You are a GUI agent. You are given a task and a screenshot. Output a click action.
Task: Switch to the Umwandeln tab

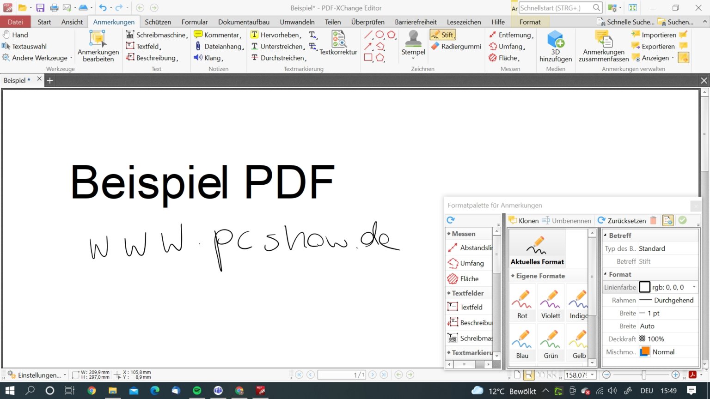[x=297, y=22]
